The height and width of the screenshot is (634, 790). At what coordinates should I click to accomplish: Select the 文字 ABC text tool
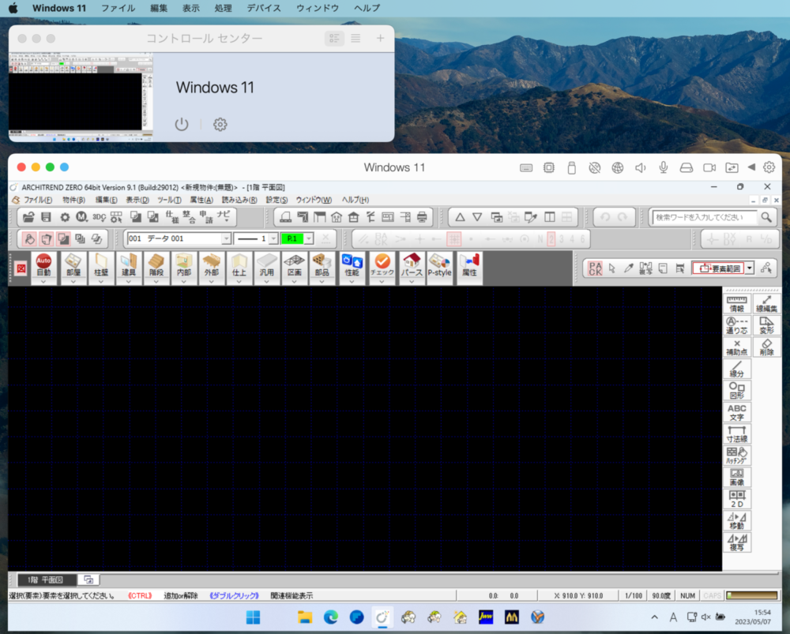pyautogui.click(x=736, y=412)
